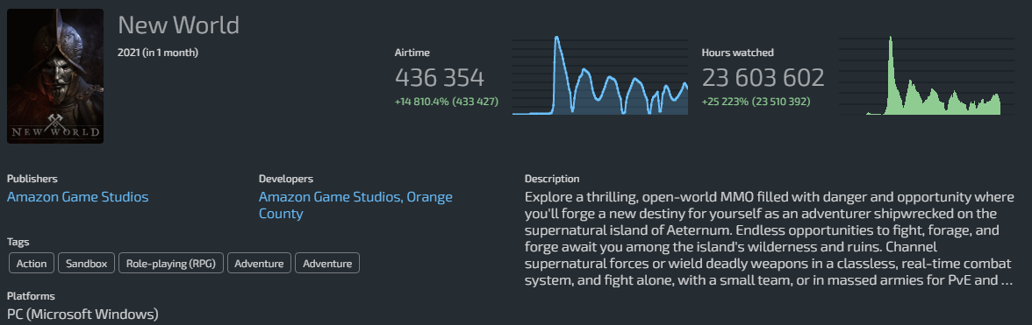This screenshot has width=1032, height=325.
Task: Choose the last Adventure tag in the row
Action: click(x=327, y=264)
